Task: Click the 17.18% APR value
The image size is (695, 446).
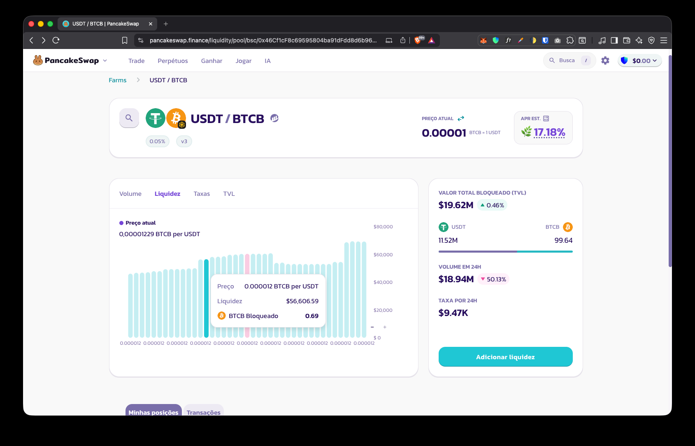Action: coord(549,132)
